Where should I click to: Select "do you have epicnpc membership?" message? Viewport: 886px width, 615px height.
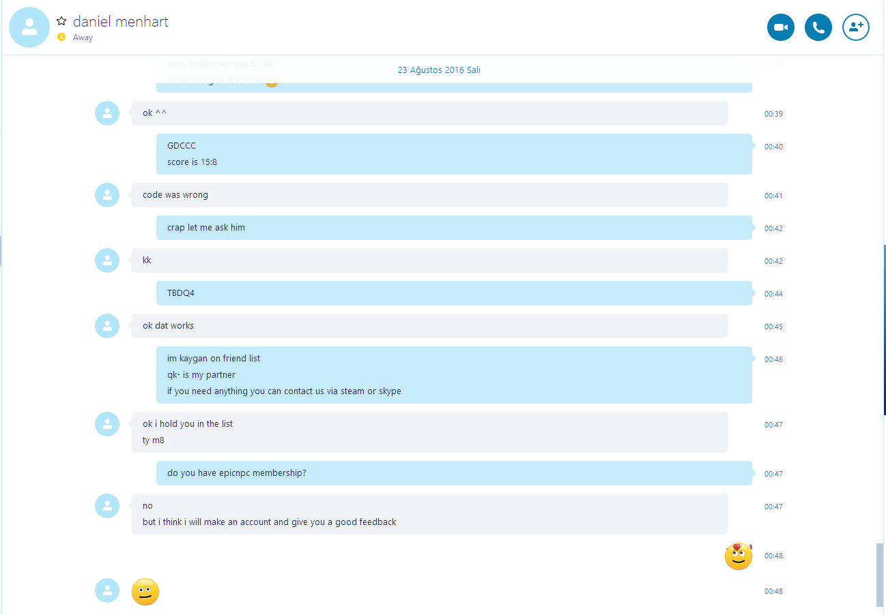(x=454, y=473)
